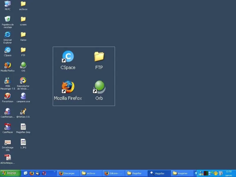Click the yellow padlock tray icon
Image resolution: width=236 pixels, height=177 pixels.
coord(216,173)
